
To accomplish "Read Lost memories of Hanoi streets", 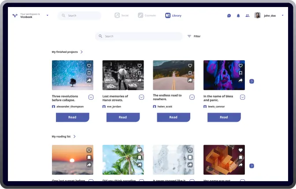I will [x=123, y=117].
